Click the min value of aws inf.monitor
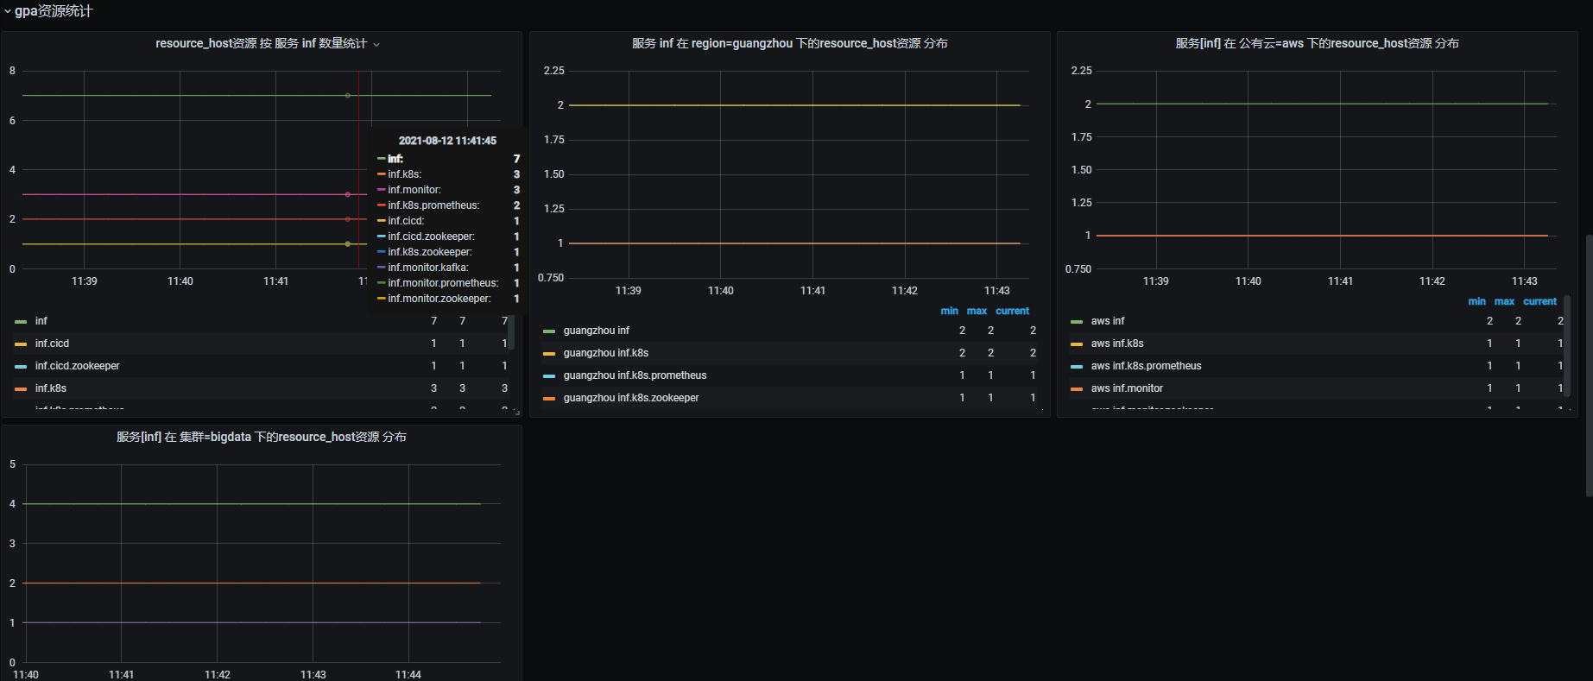Image resolution: width=1593 pixels, height=681 pixels. click(x=1489, y=388)
